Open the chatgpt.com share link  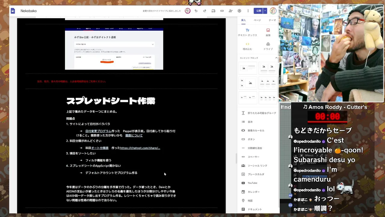(140, 148)
